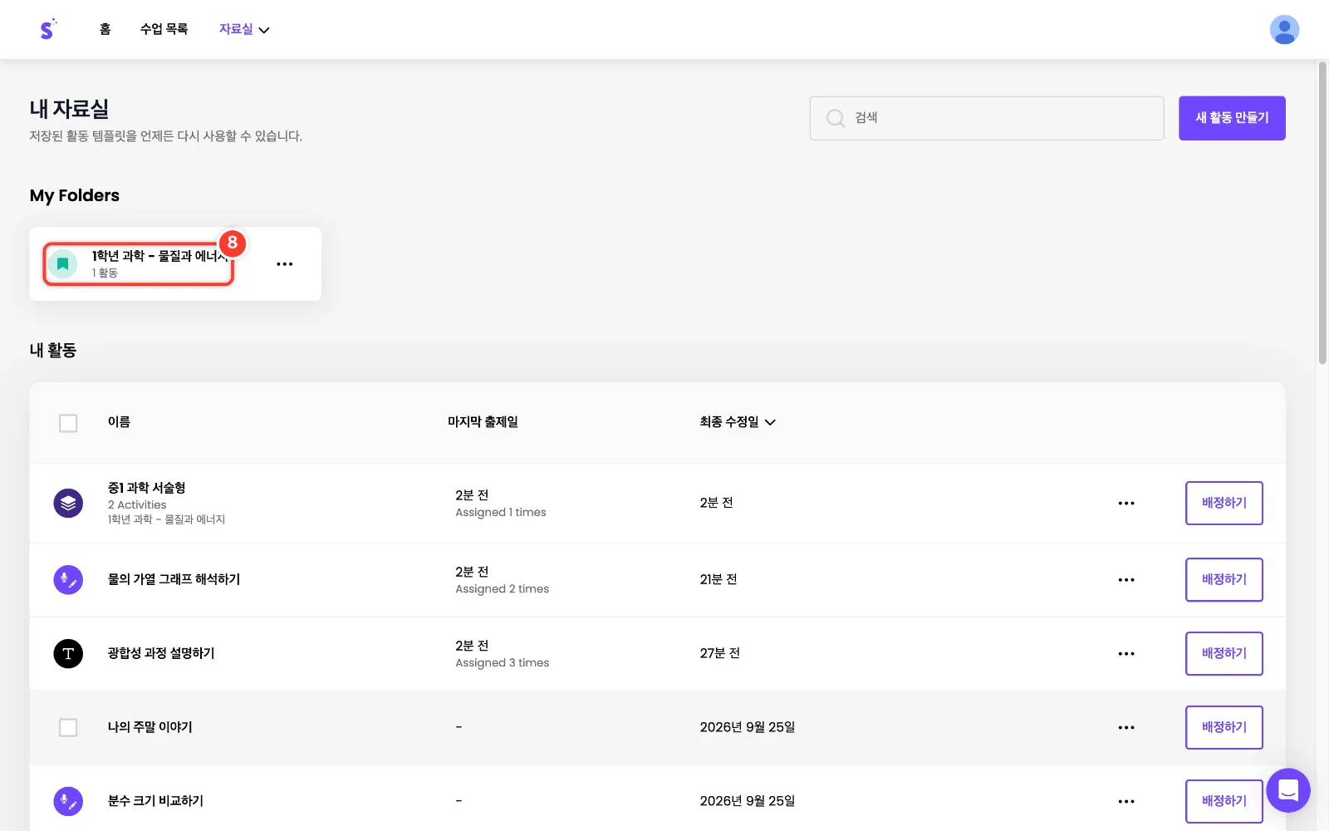Assign 광합성 과정 설명하기 with 배정하기
The width and height of the screenshot is (1329, 831).
click(1224, 653)
